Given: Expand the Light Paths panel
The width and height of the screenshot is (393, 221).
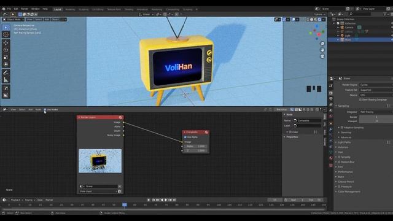Looking at the screenshot, I should pos(344,142).
